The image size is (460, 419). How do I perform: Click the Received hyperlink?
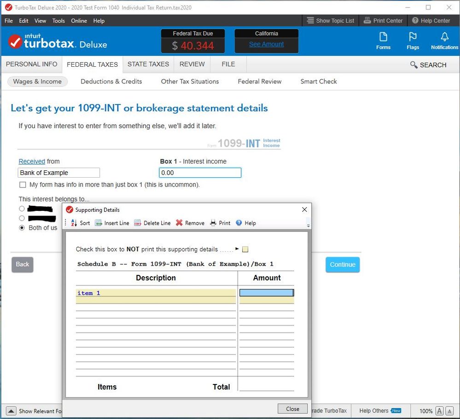32,161
